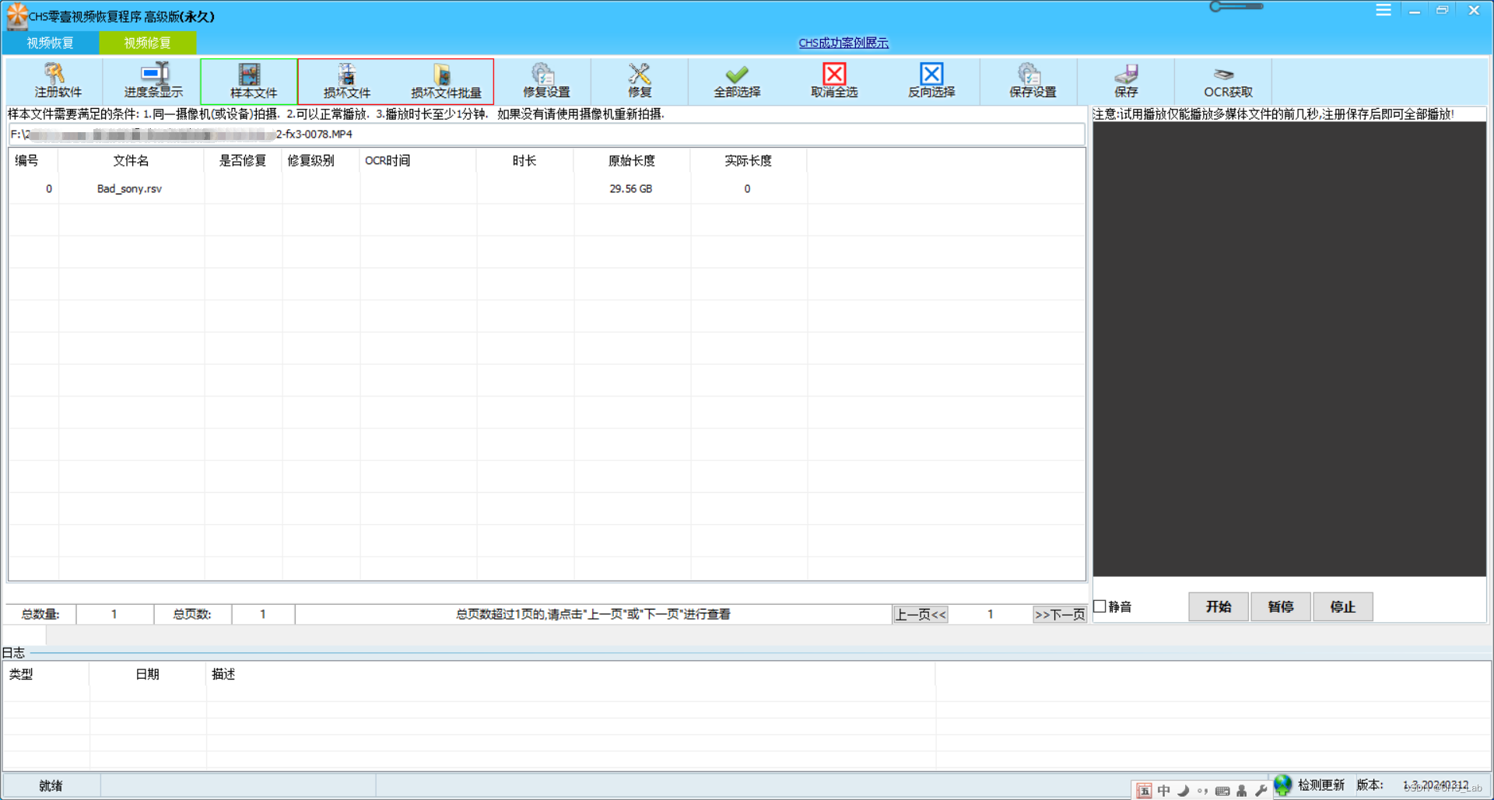Invert selection with 反向选择
This screenshot has height=800, width=1494.
click(x=931, y=81)
